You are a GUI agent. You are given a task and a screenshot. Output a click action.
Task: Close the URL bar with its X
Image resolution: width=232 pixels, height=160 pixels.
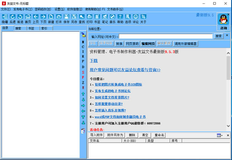tap(227, 35)
